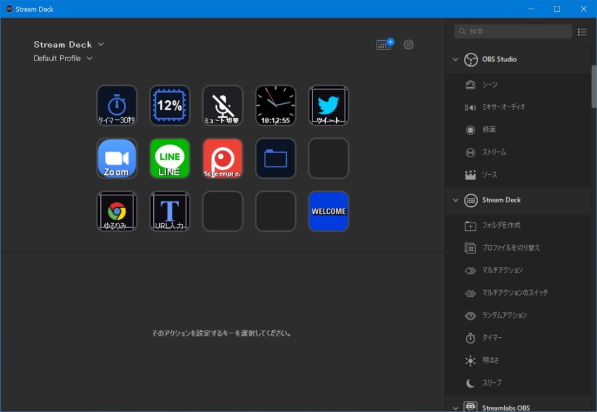Select the blue WELCOME key

tap(329, 211)
